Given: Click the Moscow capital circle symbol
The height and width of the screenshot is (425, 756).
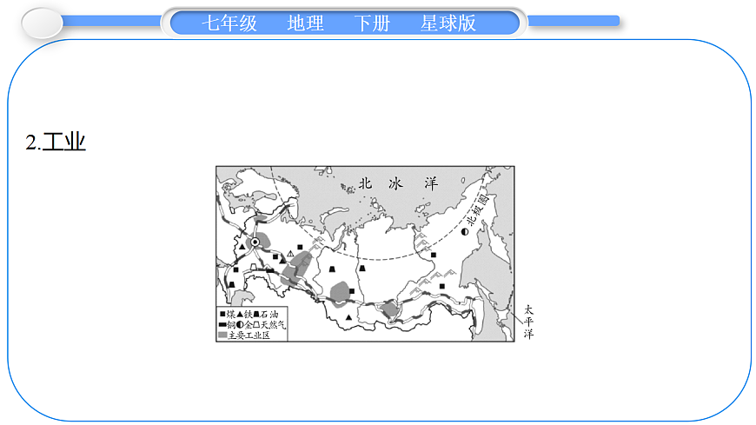Looking at the screenshot, I should pos(255,242).
